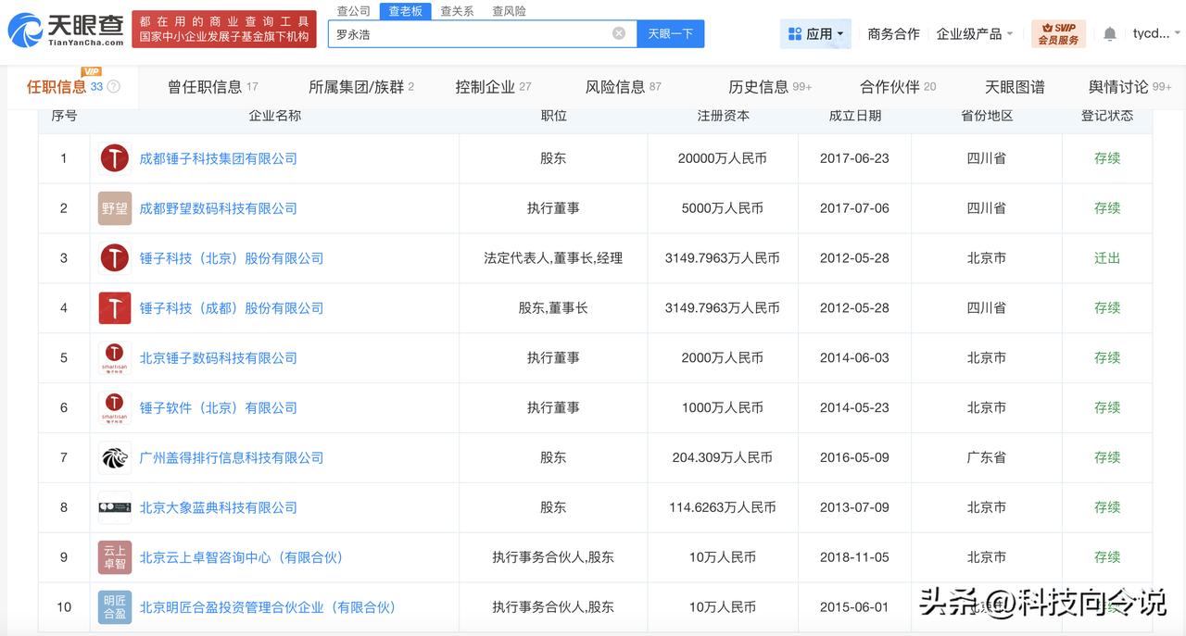
Task: Open the 合作伙伴 tab
Action: click(x=898, y=87)
